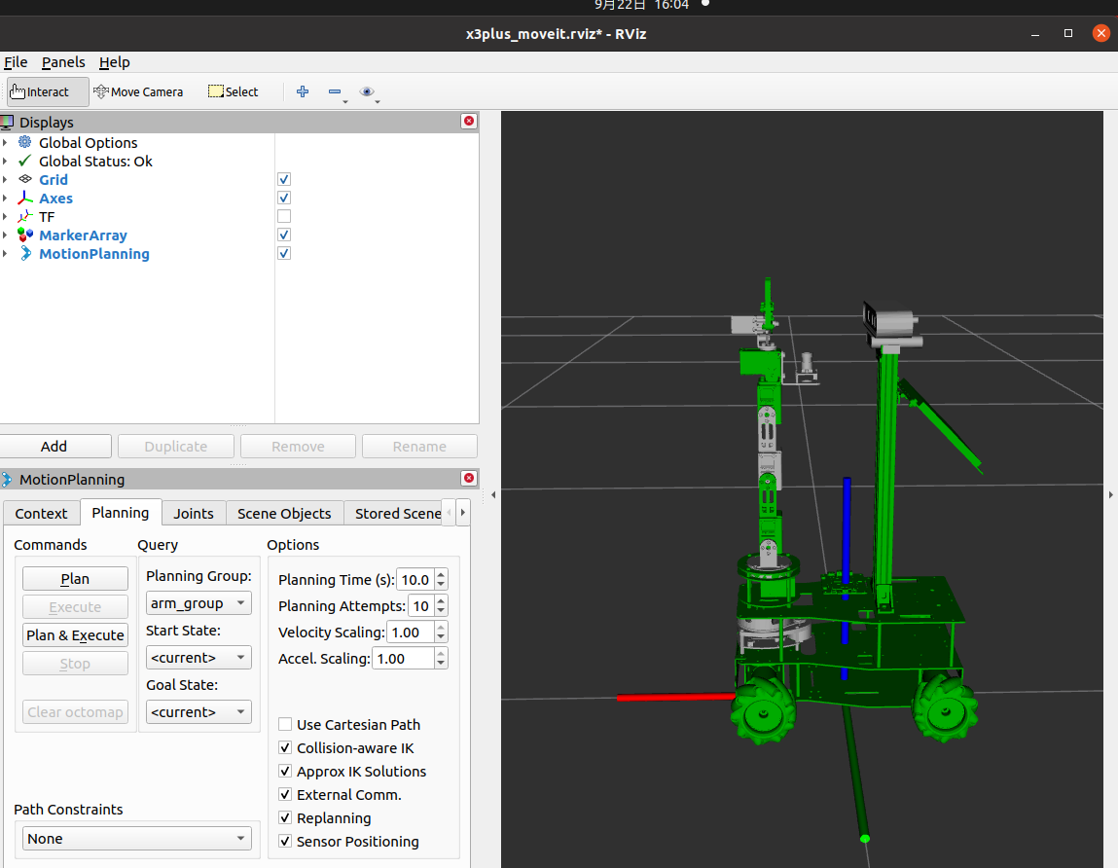The height and width of the screenshot is (868, 1118).
Task: Expand the MarkerArray tree item
Action: coord(5,235)
